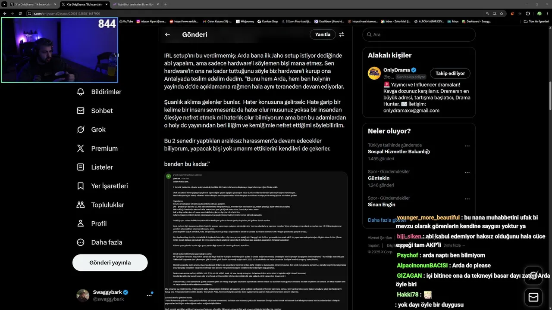
Task: Open Konfuse Shop bookmark
Action: 268,22
